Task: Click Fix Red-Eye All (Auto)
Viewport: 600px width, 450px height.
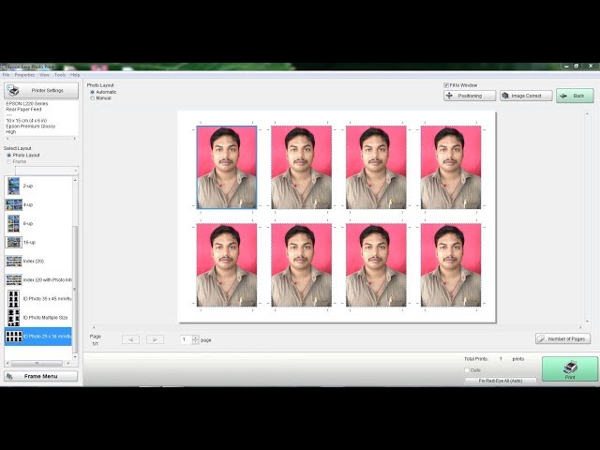Action: pyautogui.click(x=500, y=381)
